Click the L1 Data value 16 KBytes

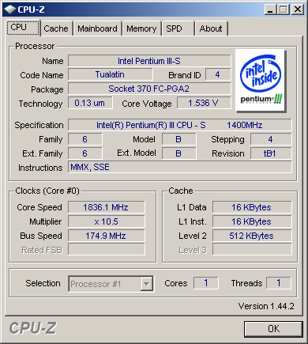(x=252, y=207)
